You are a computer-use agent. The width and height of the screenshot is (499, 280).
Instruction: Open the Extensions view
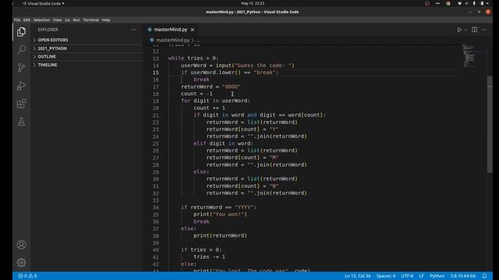(21, 103)
